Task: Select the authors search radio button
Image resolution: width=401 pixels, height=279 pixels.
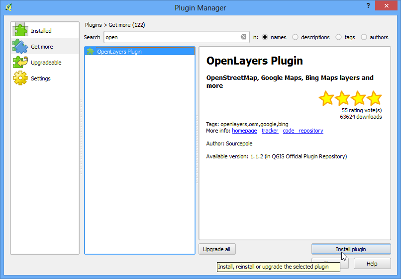Action: pyautogui.click(x=364, y=37)
